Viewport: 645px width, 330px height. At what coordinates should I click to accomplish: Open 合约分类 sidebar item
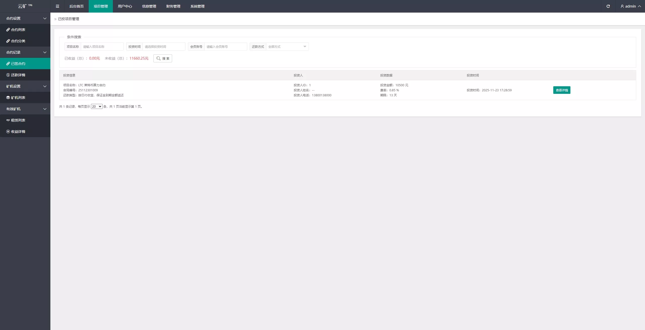tap(18, 41)
